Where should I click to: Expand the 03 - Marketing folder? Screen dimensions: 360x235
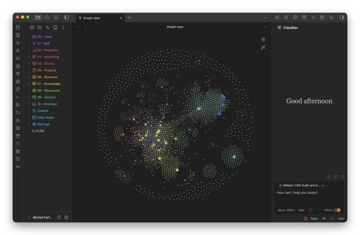point(29,57)
